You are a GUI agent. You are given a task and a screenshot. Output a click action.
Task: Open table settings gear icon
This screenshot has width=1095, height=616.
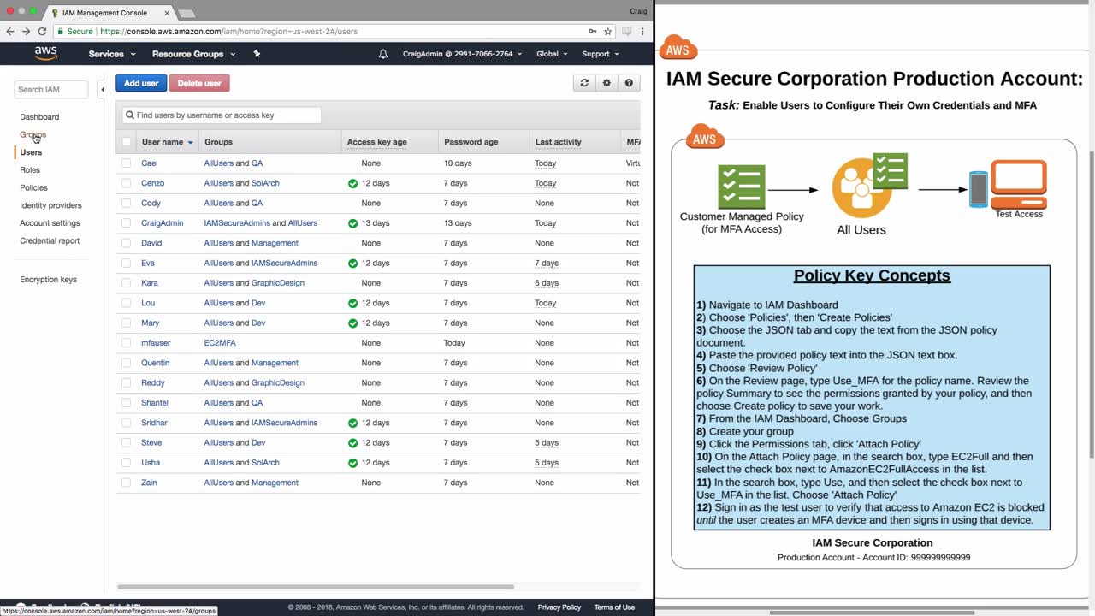pyautogui.click(x=607, y=83)
